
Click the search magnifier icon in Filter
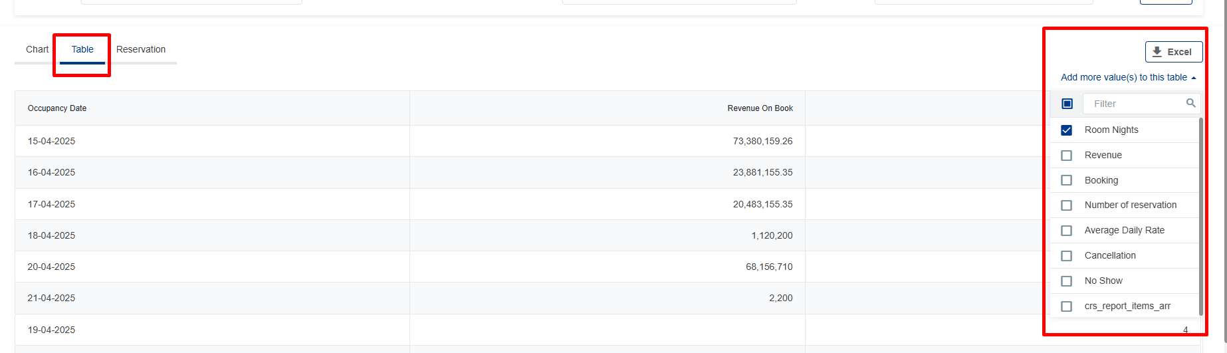pyautogui.click(x=1190, y=103)
